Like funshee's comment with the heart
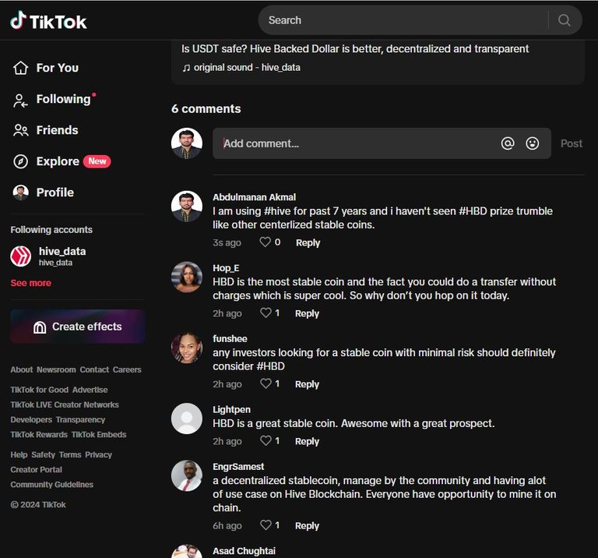Viewport: 598px width, 558px height. [266, 383]
